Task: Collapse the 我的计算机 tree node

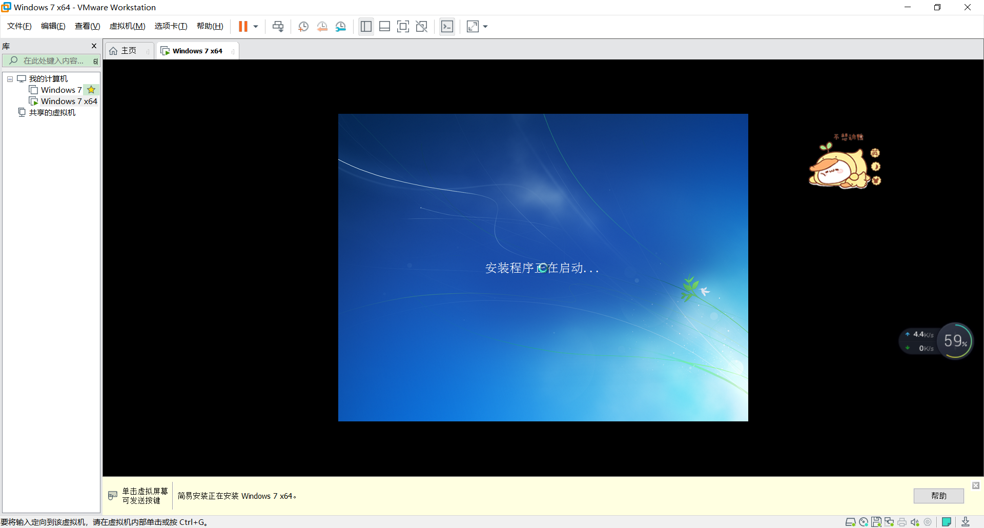Action: tap(9, 78)
